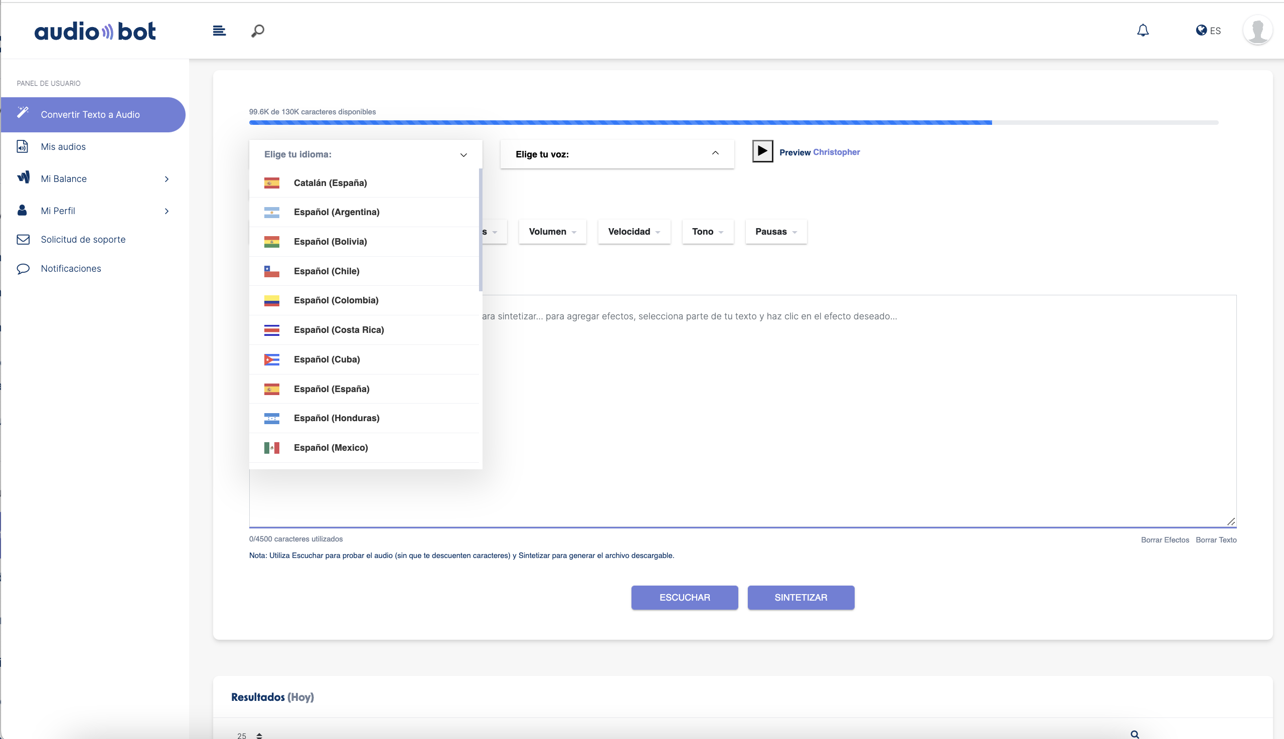Open the search icon in top bar
Viewport: 1284px width, 739px height.
pyautogui.click(x=257, y=31)
